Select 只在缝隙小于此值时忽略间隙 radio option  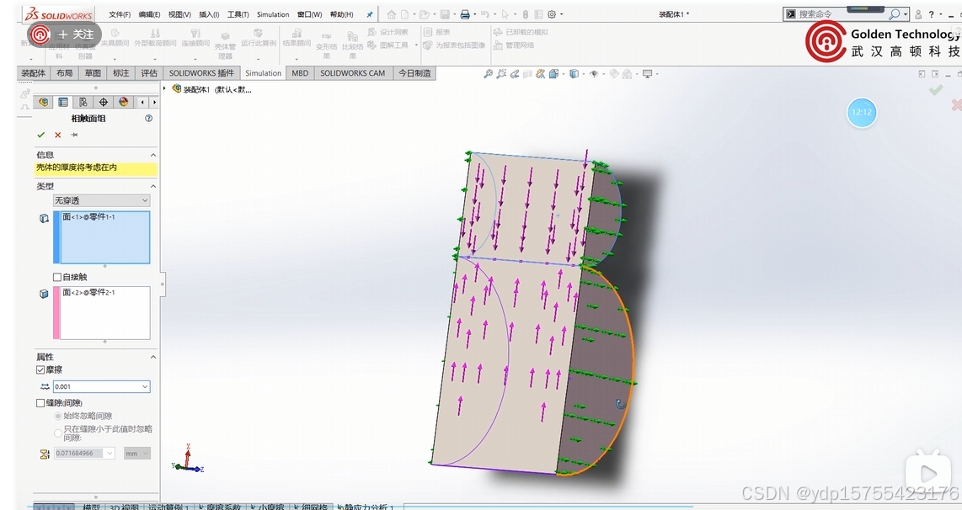point(58,433)
